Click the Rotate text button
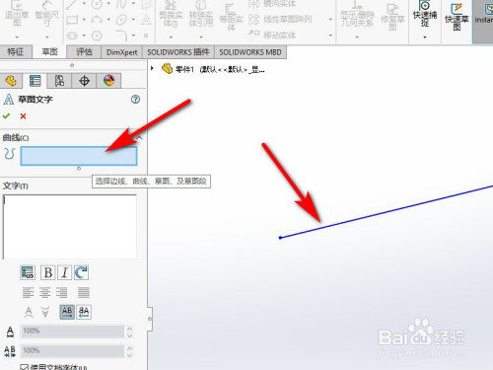This screenshot has width=493, height=370. point(81,272)
